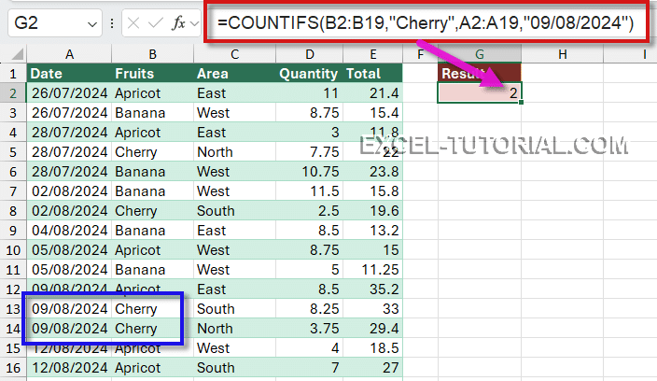This screenshot has width=657, height=381.
Task: Select column D header
Action: pos(309,54)
